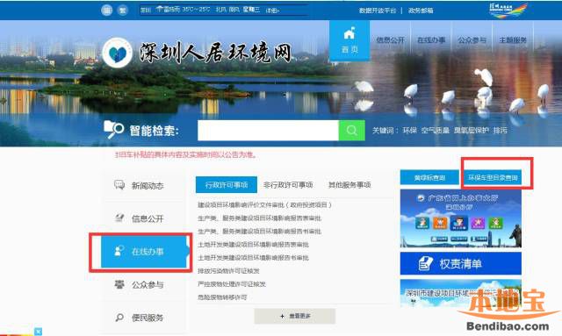562x336 pixels.
Task: Open 土地开发类建设项目环境影响报告表审批
Action: coord(253,245)
